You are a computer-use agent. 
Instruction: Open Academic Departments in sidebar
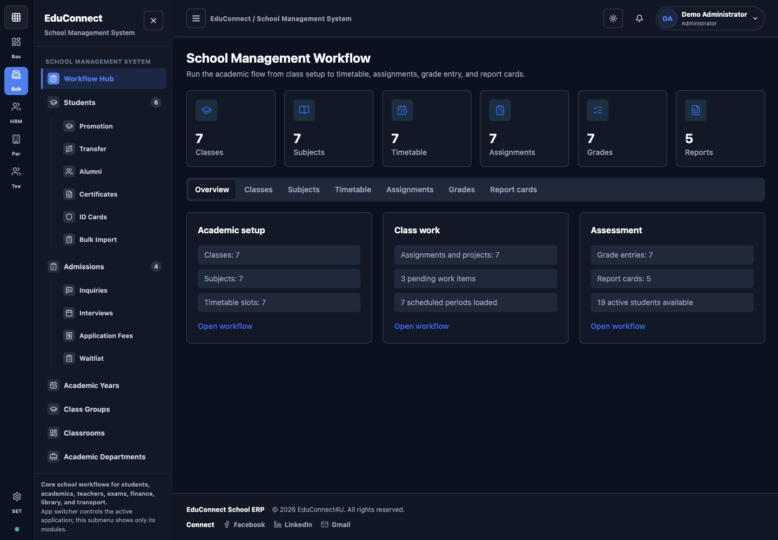pos(104,457)
